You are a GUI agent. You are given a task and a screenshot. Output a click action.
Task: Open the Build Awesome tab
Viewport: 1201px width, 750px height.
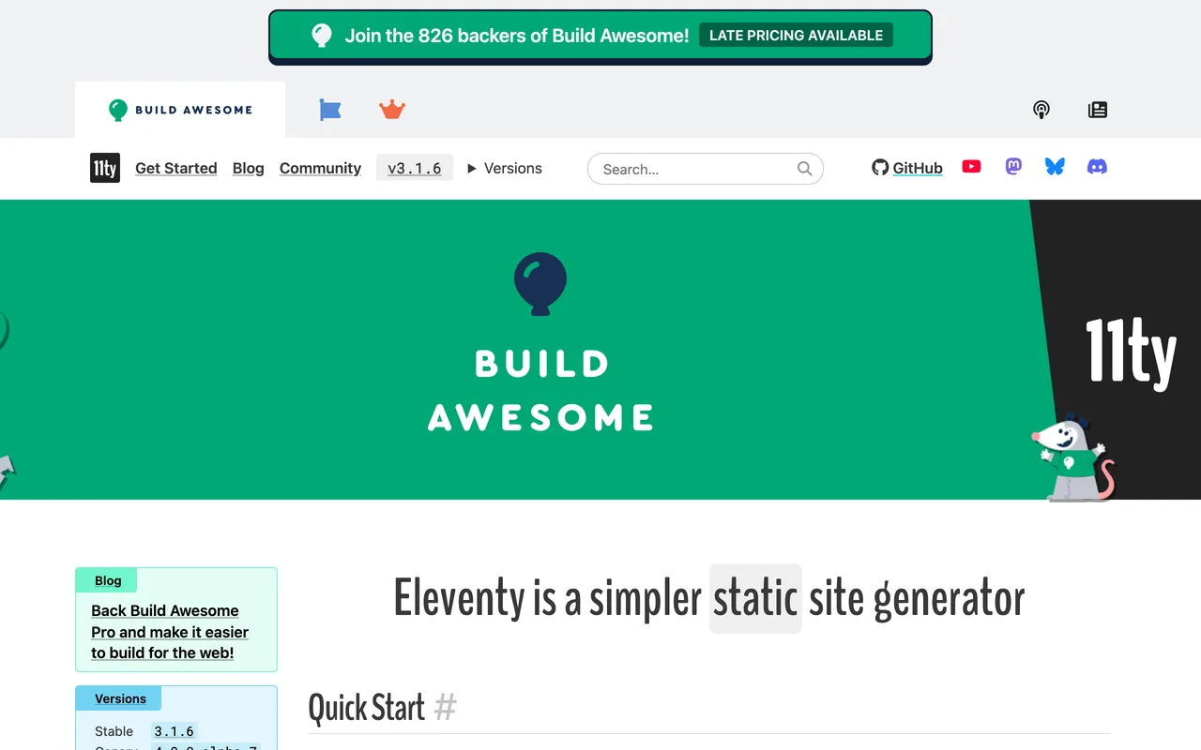tap(180, 110)
